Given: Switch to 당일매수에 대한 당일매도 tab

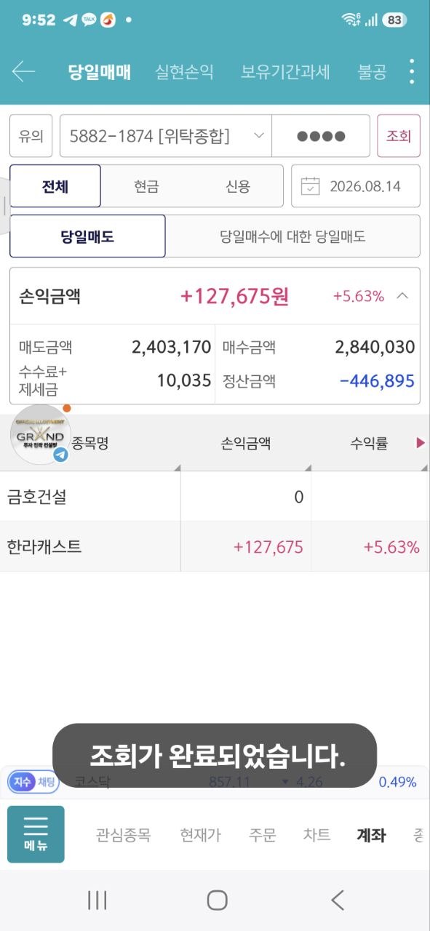Looking at the screenshot, I should click(x=292, y=236).
